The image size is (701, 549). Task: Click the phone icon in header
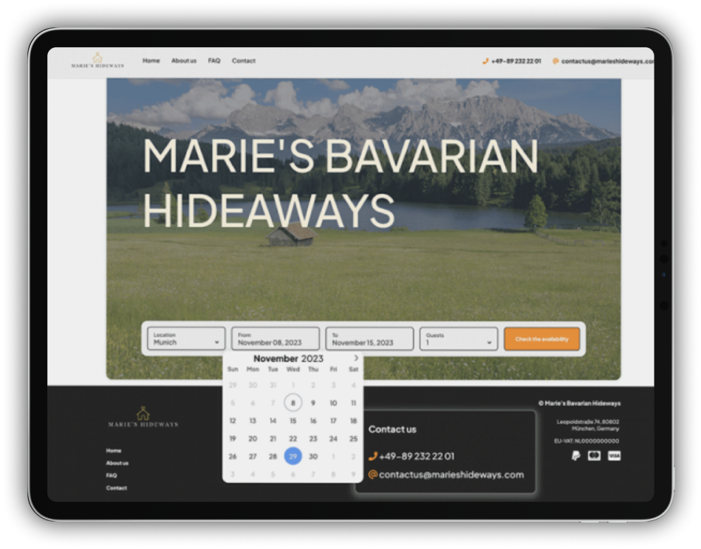tap(485, 61)
